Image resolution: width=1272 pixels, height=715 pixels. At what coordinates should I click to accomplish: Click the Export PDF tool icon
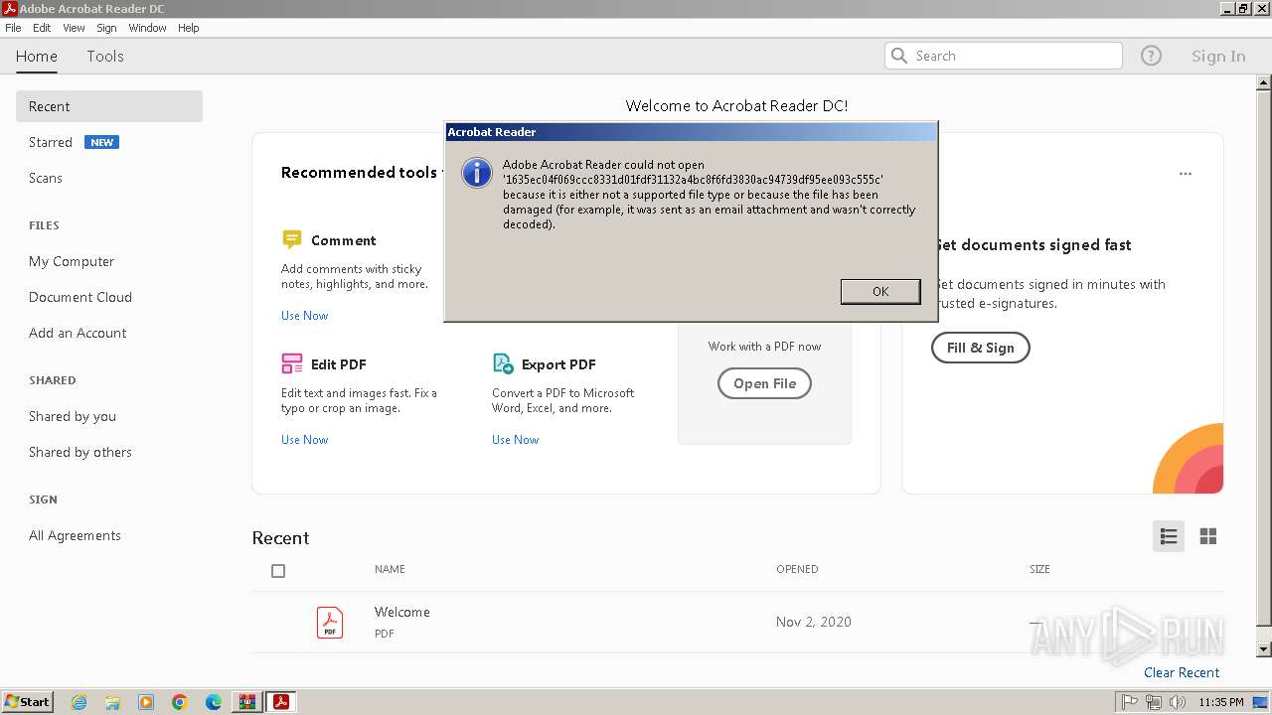pyautogui.click(x=503, y=363)
